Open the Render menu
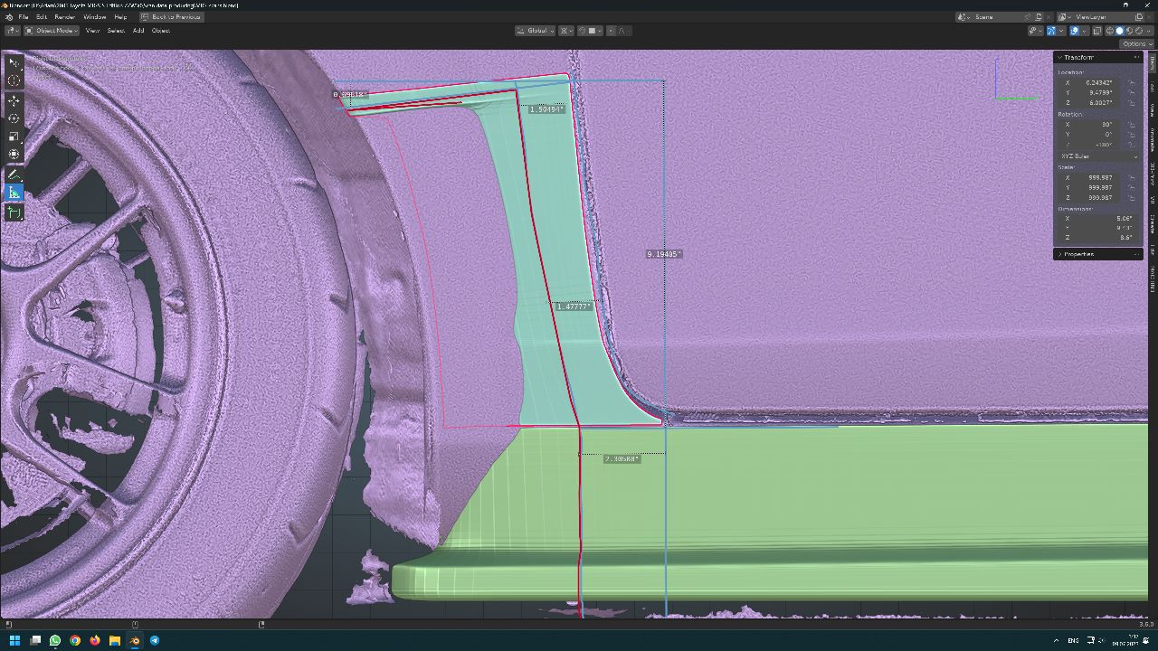The height and width of the screenshot is (651, 1158). tap(64, 17)
